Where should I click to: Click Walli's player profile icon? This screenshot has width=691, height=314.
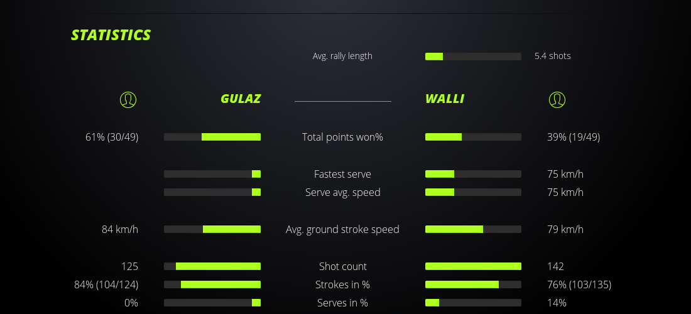557,100
